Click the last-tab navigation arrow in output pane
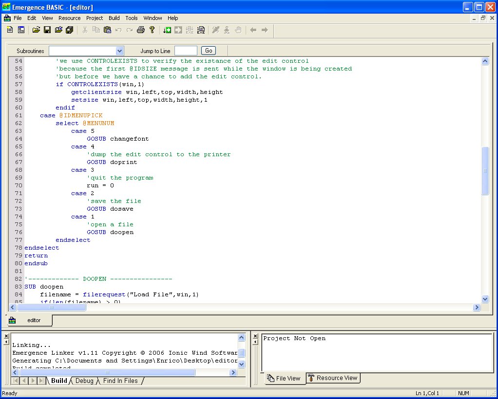498x399 pixels. [x=41, y=381]
